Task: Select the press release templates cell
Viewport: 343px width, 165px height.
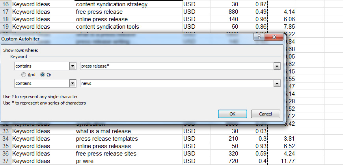Action: click(x=129, y=139)
